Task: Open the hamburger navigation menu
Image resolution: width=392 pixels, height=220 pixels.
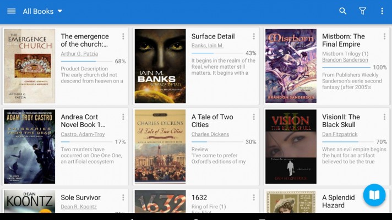Action: click(11, 11)
